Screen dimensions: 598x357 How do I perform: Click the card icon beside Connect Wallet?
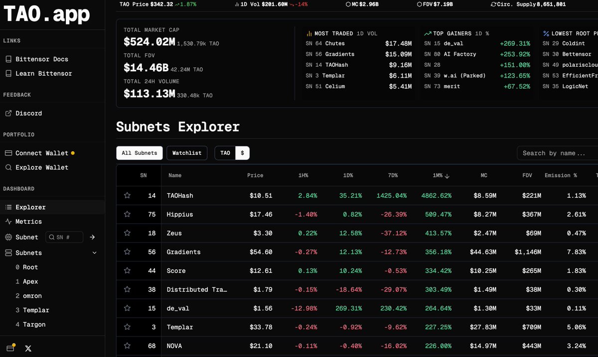8,153
